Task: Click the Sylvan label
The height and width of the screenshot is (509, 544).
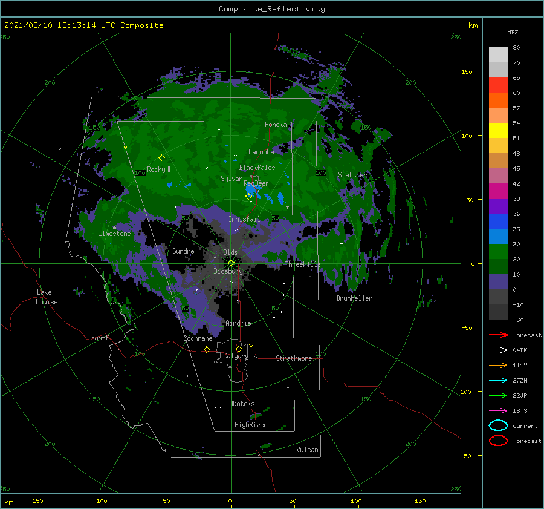Action: [232, 179]
